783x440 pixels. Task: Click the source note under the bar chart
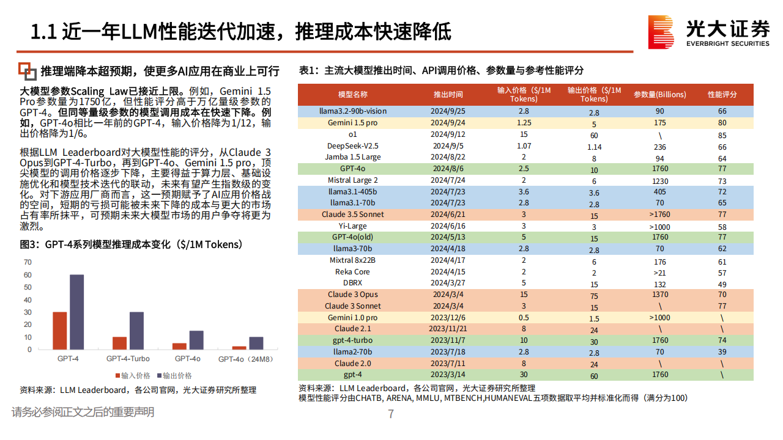pos(138,390)
